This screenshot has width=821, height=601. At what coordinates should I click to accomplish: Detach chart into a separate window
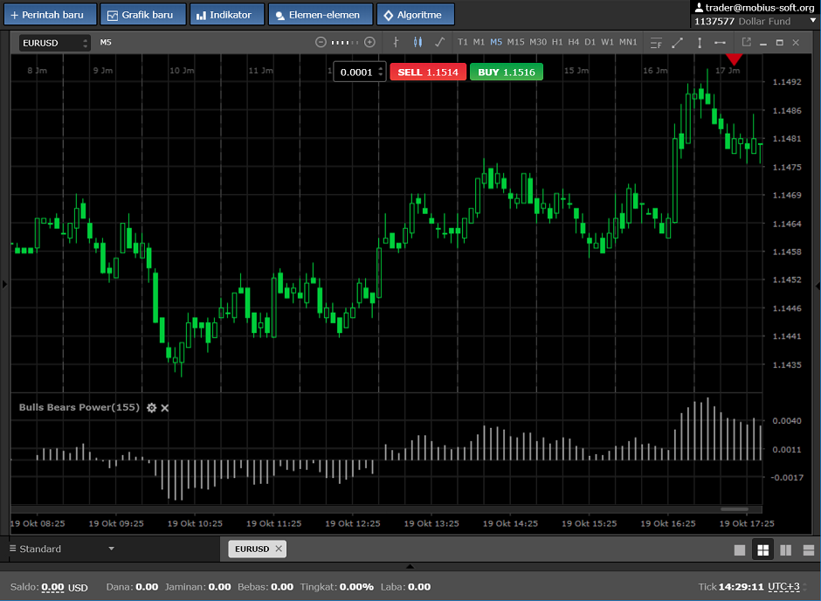click(746, 42)
